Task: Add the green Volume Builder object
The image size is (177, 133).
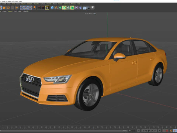Action: click(x=72, y=8)
